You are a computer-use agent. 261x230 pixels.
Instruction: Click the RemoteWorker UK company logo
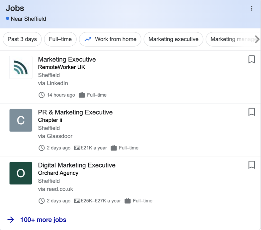point(21,68)
